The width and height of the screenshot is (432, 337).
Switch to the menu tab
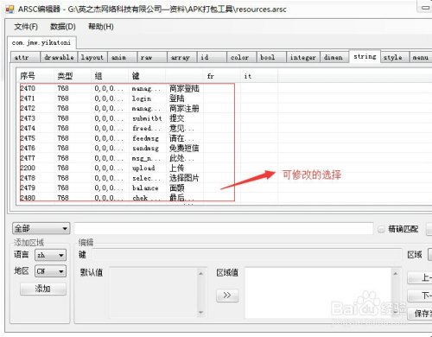(x=421, y=57)
